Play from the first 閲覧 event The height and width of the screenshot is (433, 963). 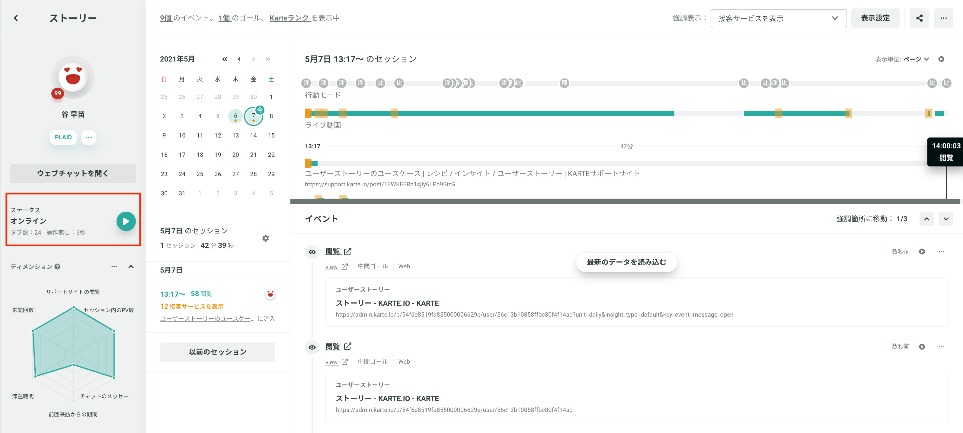pyautogui.click(x=922, y=251)
